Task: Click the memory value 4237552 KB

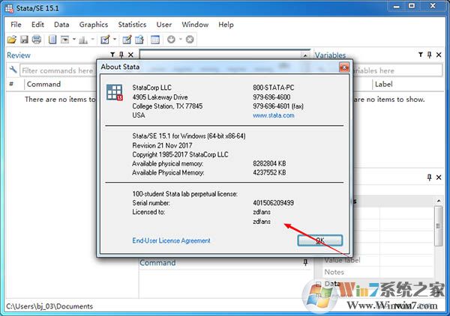Action: [x=269, y=172]
